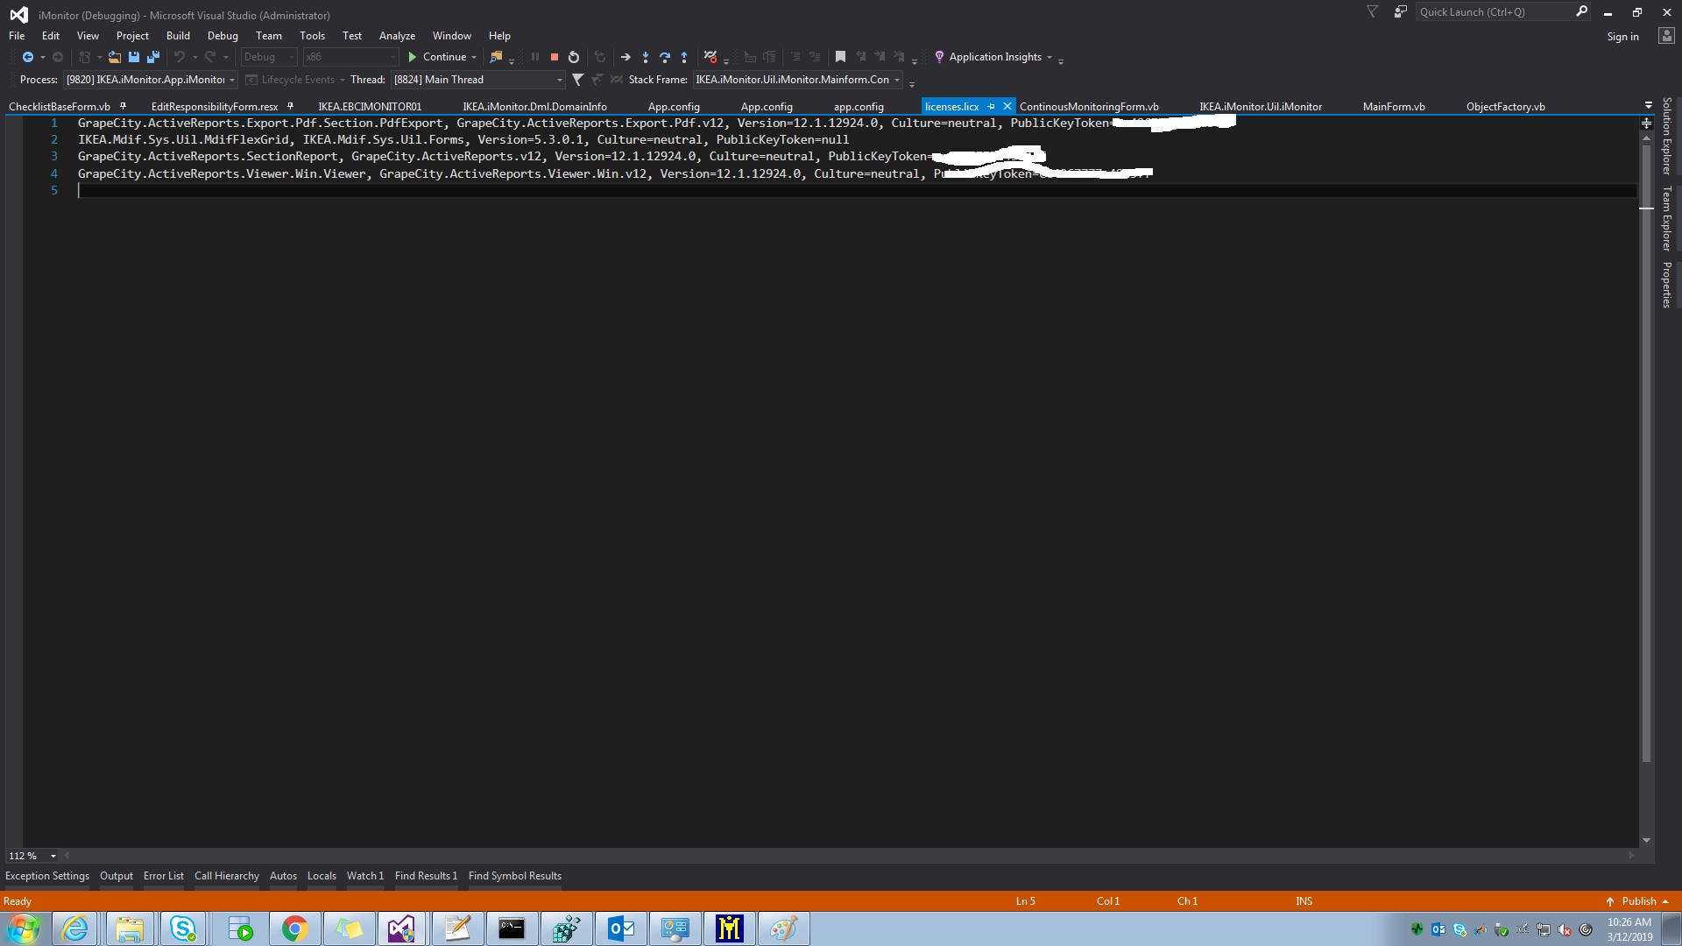
Task: Click the feedback icon beside Quick Launch
Action: [1401, 12]
